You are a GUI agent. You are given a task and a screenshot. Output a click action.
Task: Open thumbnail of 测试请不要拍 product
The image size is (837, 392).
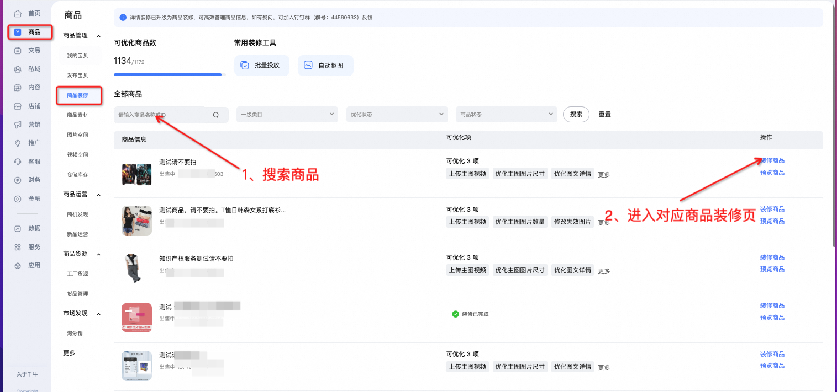coord(136,173)
